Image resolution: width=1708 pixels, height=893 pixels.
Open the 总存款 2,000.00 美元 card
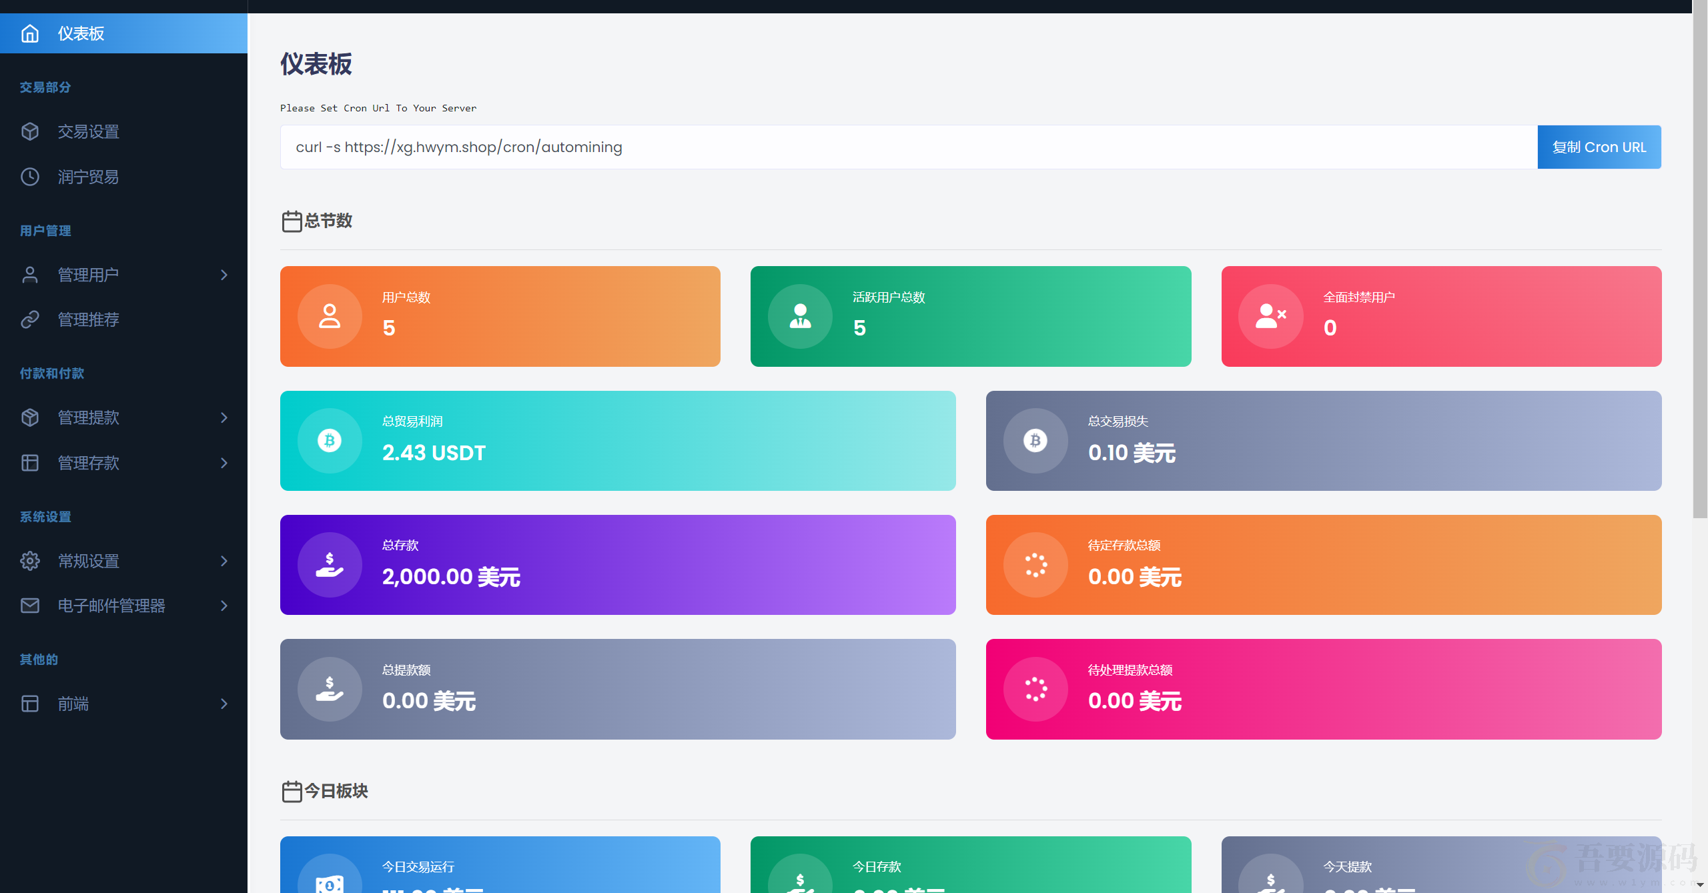pos(618,565)
